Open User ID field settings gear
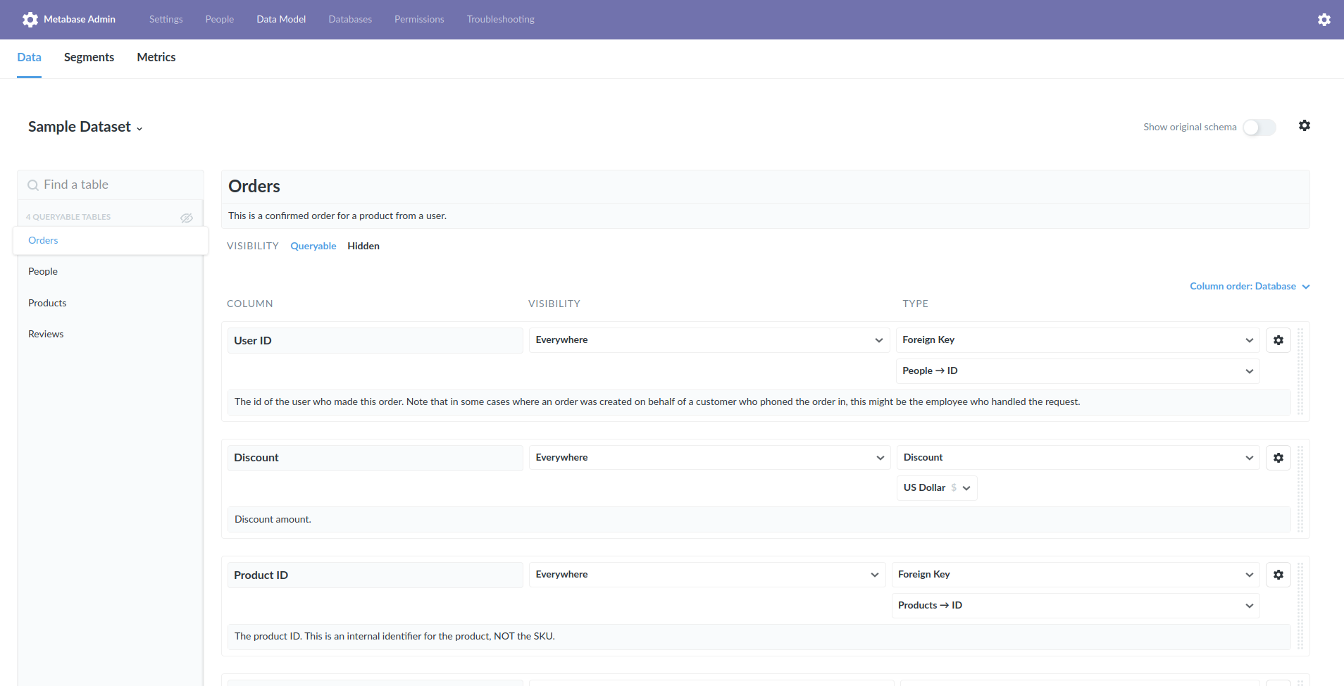 point(1278,339)
